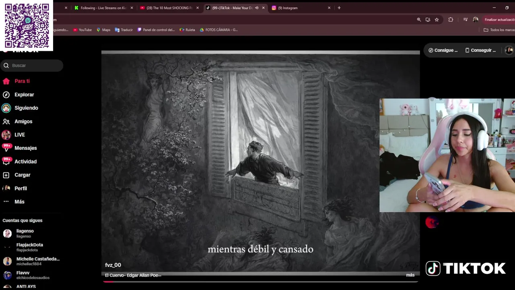The image size is (515, 290).
Task: Click the Consigue monedas button
Action: (x=443, y=50)
